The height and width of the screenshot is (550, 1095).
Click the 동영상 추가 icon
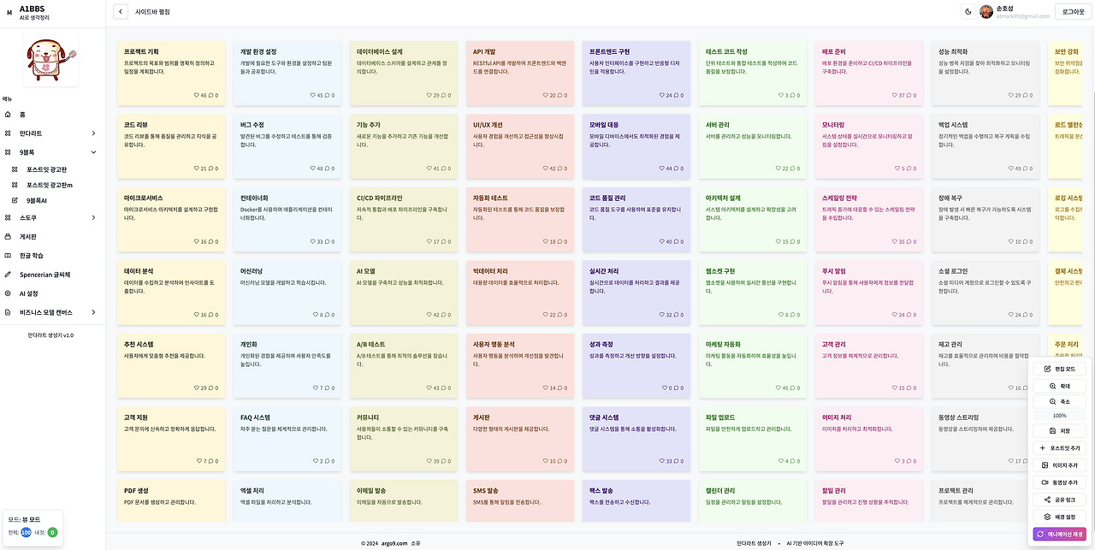1060,482
